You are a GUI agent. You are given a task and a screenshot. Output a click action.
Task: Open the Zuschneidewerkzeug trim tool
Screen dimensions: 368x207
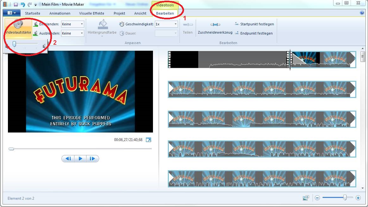(x=215, y=25)
